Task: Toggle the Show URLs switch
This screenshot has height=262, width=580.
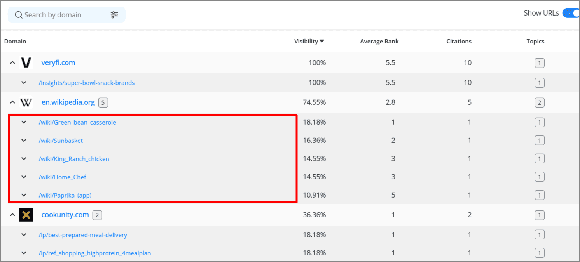Action: click(x=571, y=13)
